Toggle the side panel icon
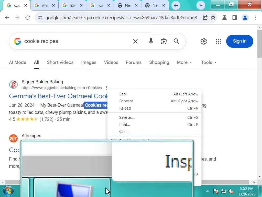The height and width of the screenshot is (197, 262). click(x=235, y=18)
